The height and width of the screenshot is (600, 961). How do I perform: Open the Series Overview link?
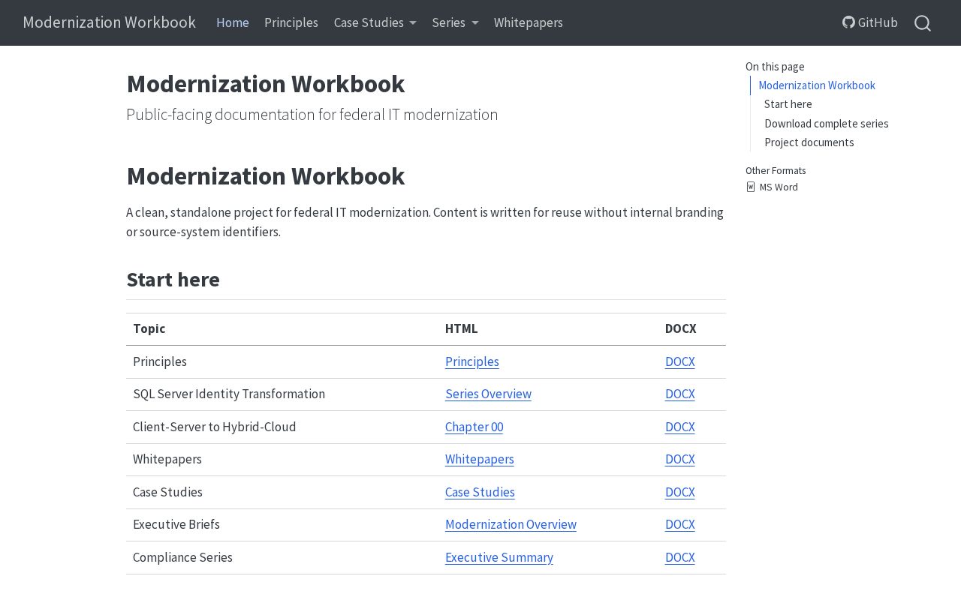pos(488,394)
